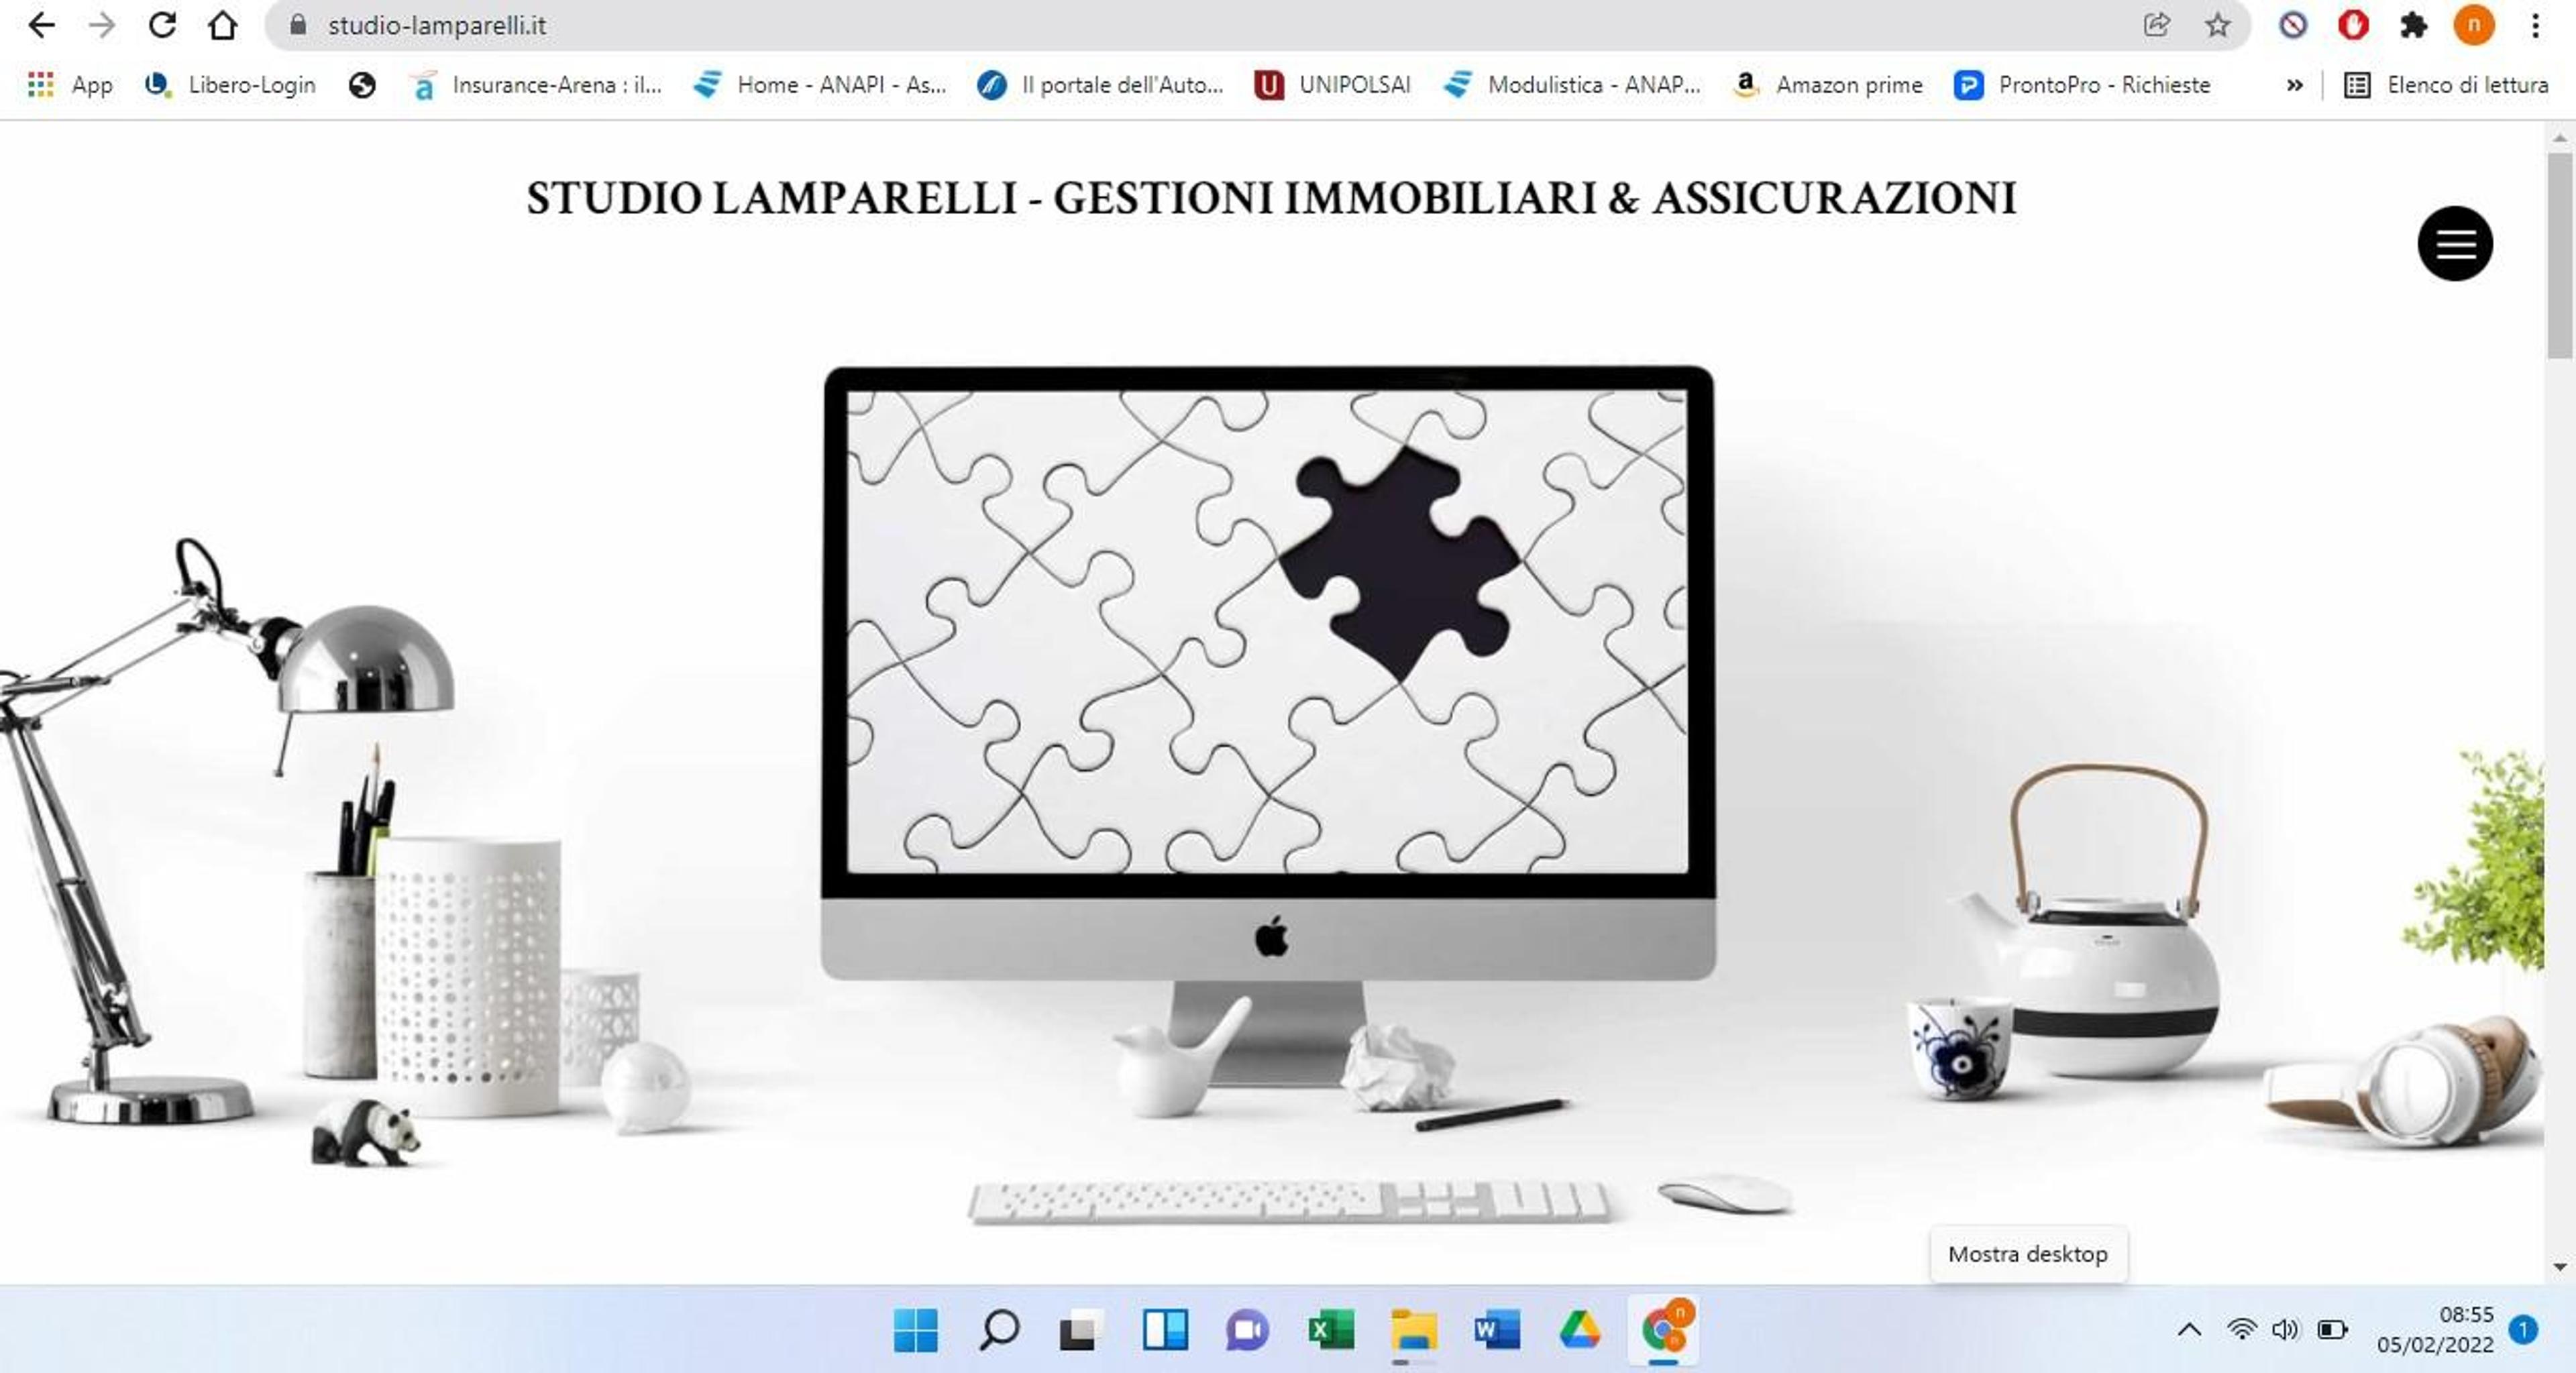Open the globe icon bookmark
This screenshot has width=2576, height=1373.
pyautogui.click(x=362, y=85)
